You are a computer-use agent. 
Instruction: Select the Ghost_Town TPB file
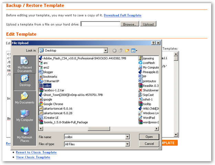coord(71,95)
